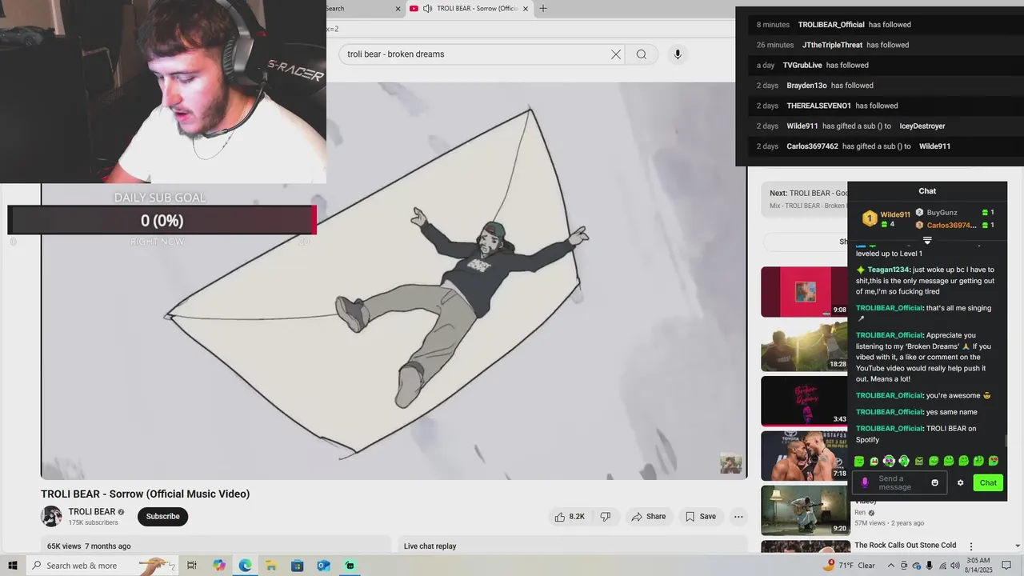
Task: Share the Sorrow video
Action: click(x=648, y=517)
